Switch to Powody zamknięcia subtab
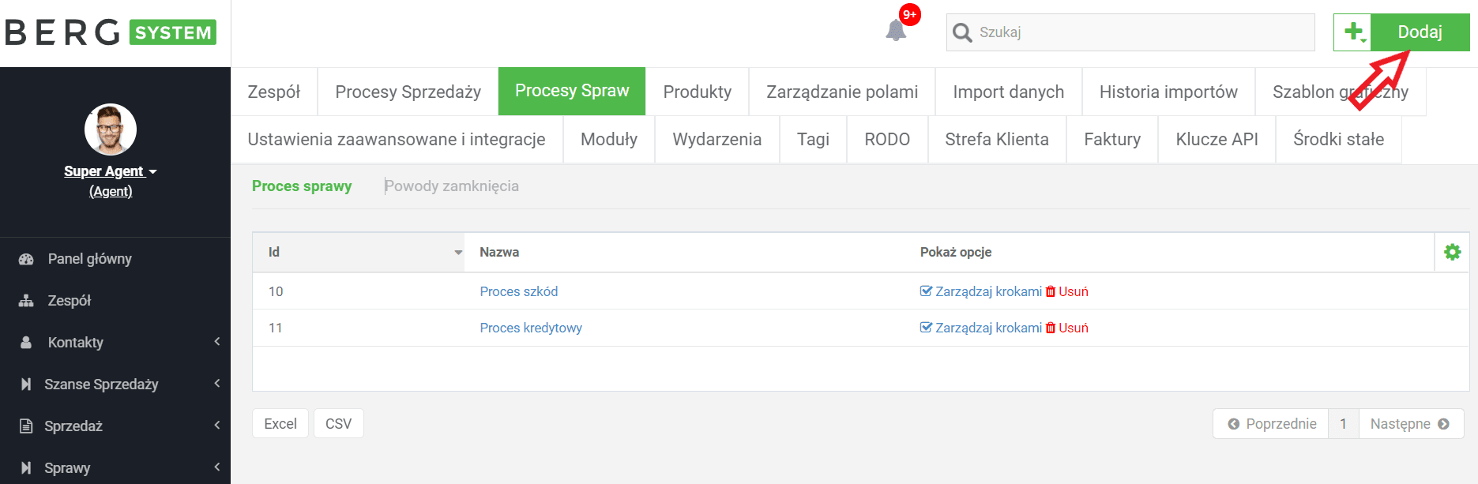This screenshot has width=1478, height=484. (452, 186)
